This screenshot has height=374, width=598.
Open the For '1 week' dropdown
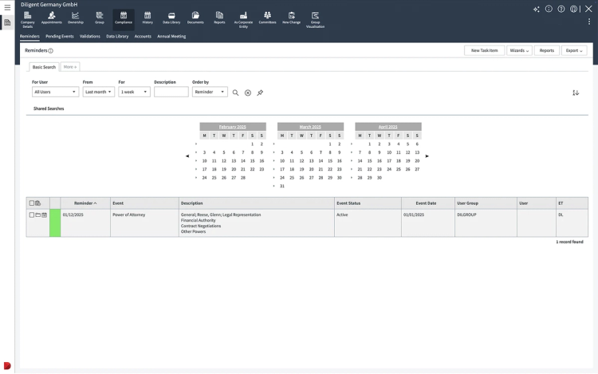click(x=134, y=92)
